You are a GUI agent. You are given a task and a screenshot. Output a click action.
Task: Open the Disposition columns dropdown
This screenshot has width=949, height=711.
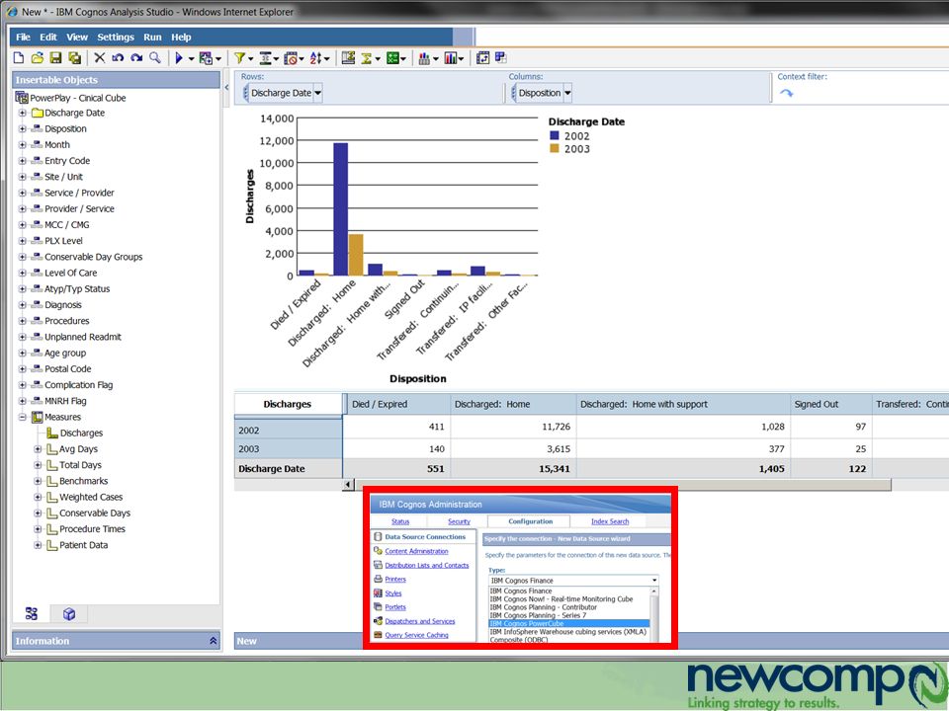click(567, 93)
